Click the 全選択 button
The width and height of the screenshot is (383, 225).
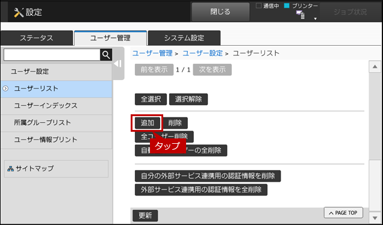tap(151, 99)
